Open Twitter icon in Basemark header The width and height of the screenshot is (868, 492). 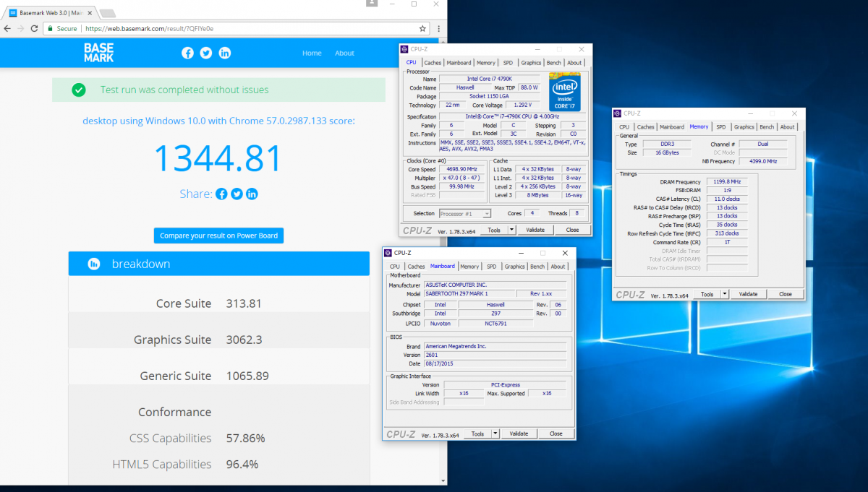pos(206,53)
